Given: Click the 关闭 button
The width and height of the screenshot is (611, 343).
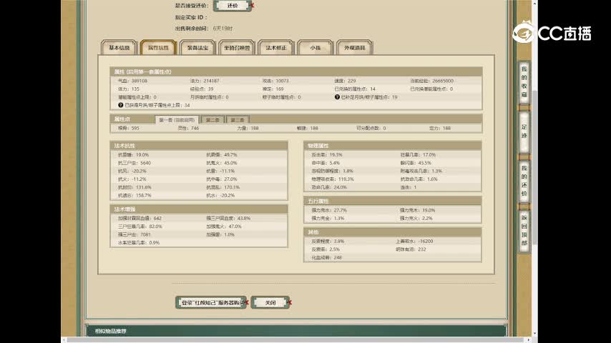Looking at the screenshot, I should (270, 302).
